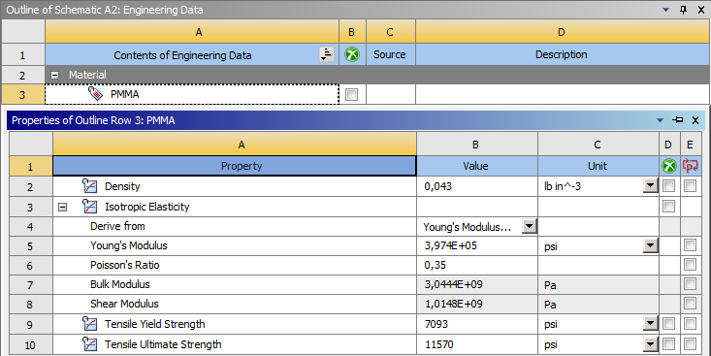Click the green suppression icon in Outline column B
The height and width of the screenshot is (356, 711).
click(352, 55)
